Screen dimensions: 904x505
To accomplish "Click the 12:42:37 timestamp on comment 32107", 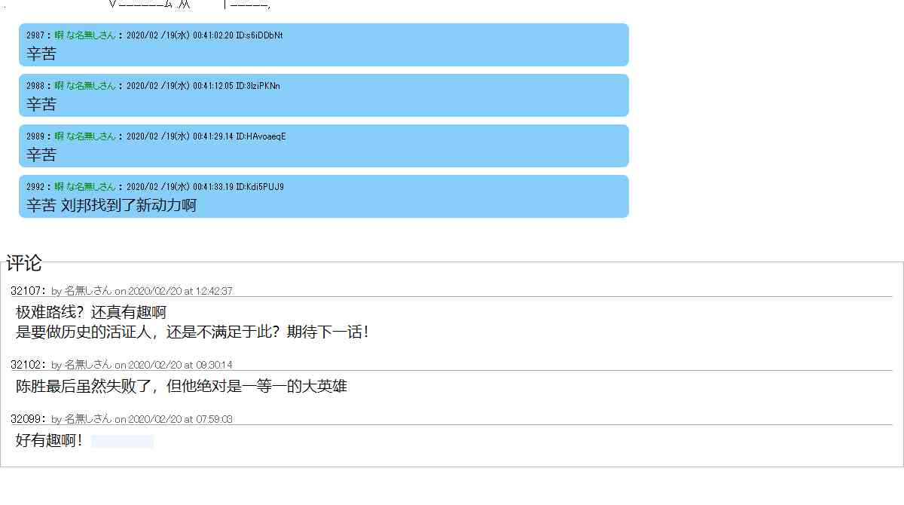I will [x=214, y=291].
